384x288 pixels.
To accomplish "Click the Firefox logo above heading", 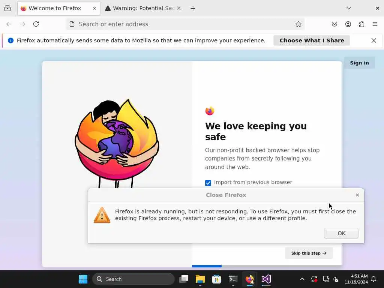I will (210, 111).
